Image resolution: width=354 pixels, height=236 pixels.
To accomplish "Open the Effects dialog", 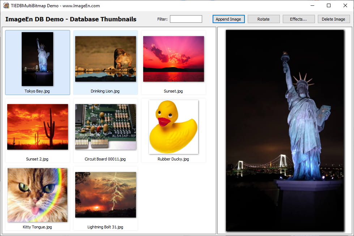I will click(x=298, y=19).
